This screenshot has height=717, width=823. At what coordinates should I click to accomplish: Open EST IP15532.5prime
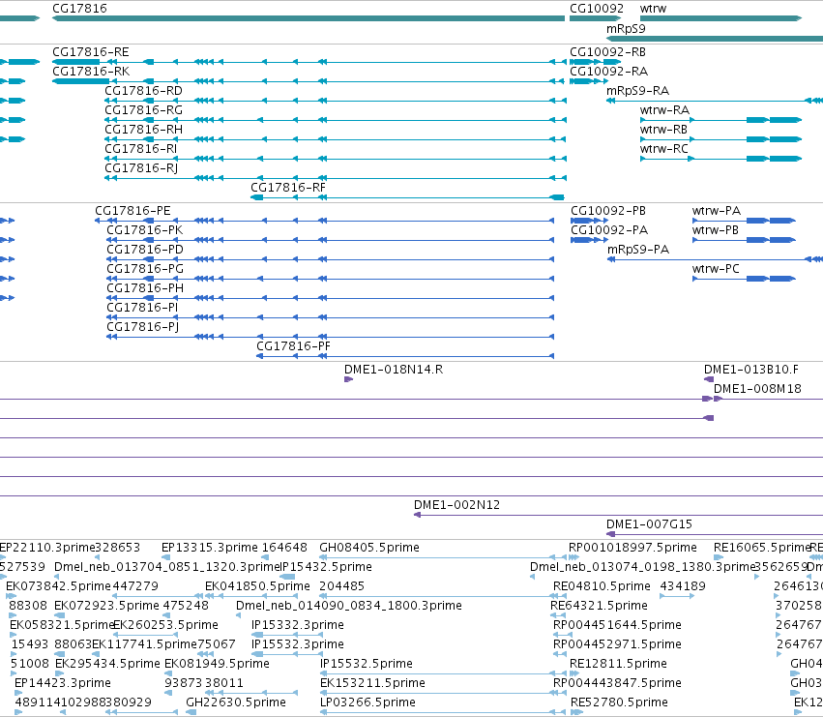(367, 664)
